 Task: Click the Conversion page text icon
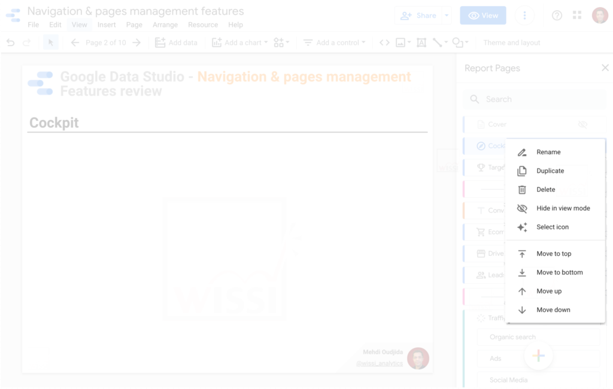coord(481,210)
